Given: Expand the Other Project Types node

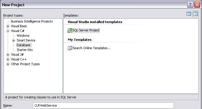Looking at the screenshot, I should [8, 64].
